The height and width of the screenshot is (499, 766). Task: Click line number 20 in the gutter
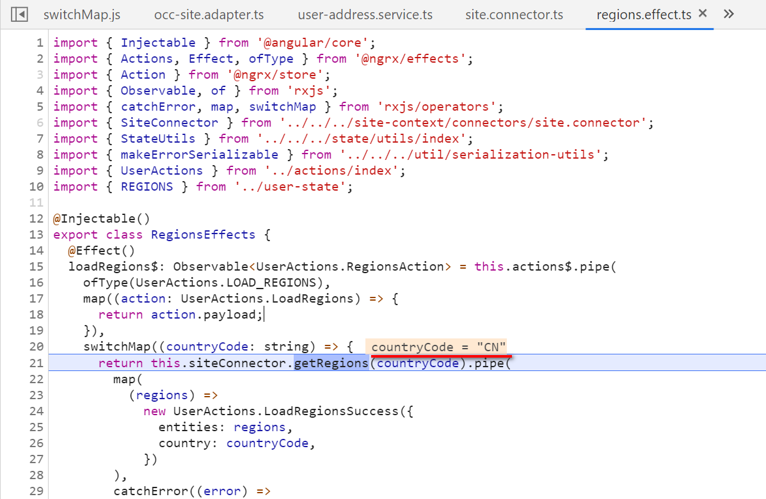pos(36,347)
